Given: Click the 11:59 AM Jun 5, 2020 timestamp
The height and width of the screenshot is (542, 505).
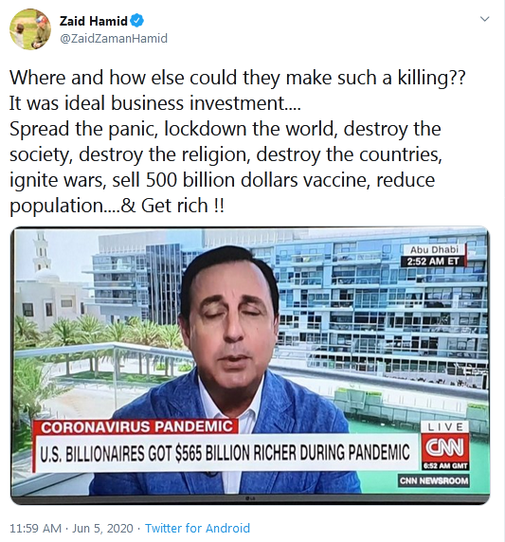Looking at the screenshot, I should (x=72, y=528).
